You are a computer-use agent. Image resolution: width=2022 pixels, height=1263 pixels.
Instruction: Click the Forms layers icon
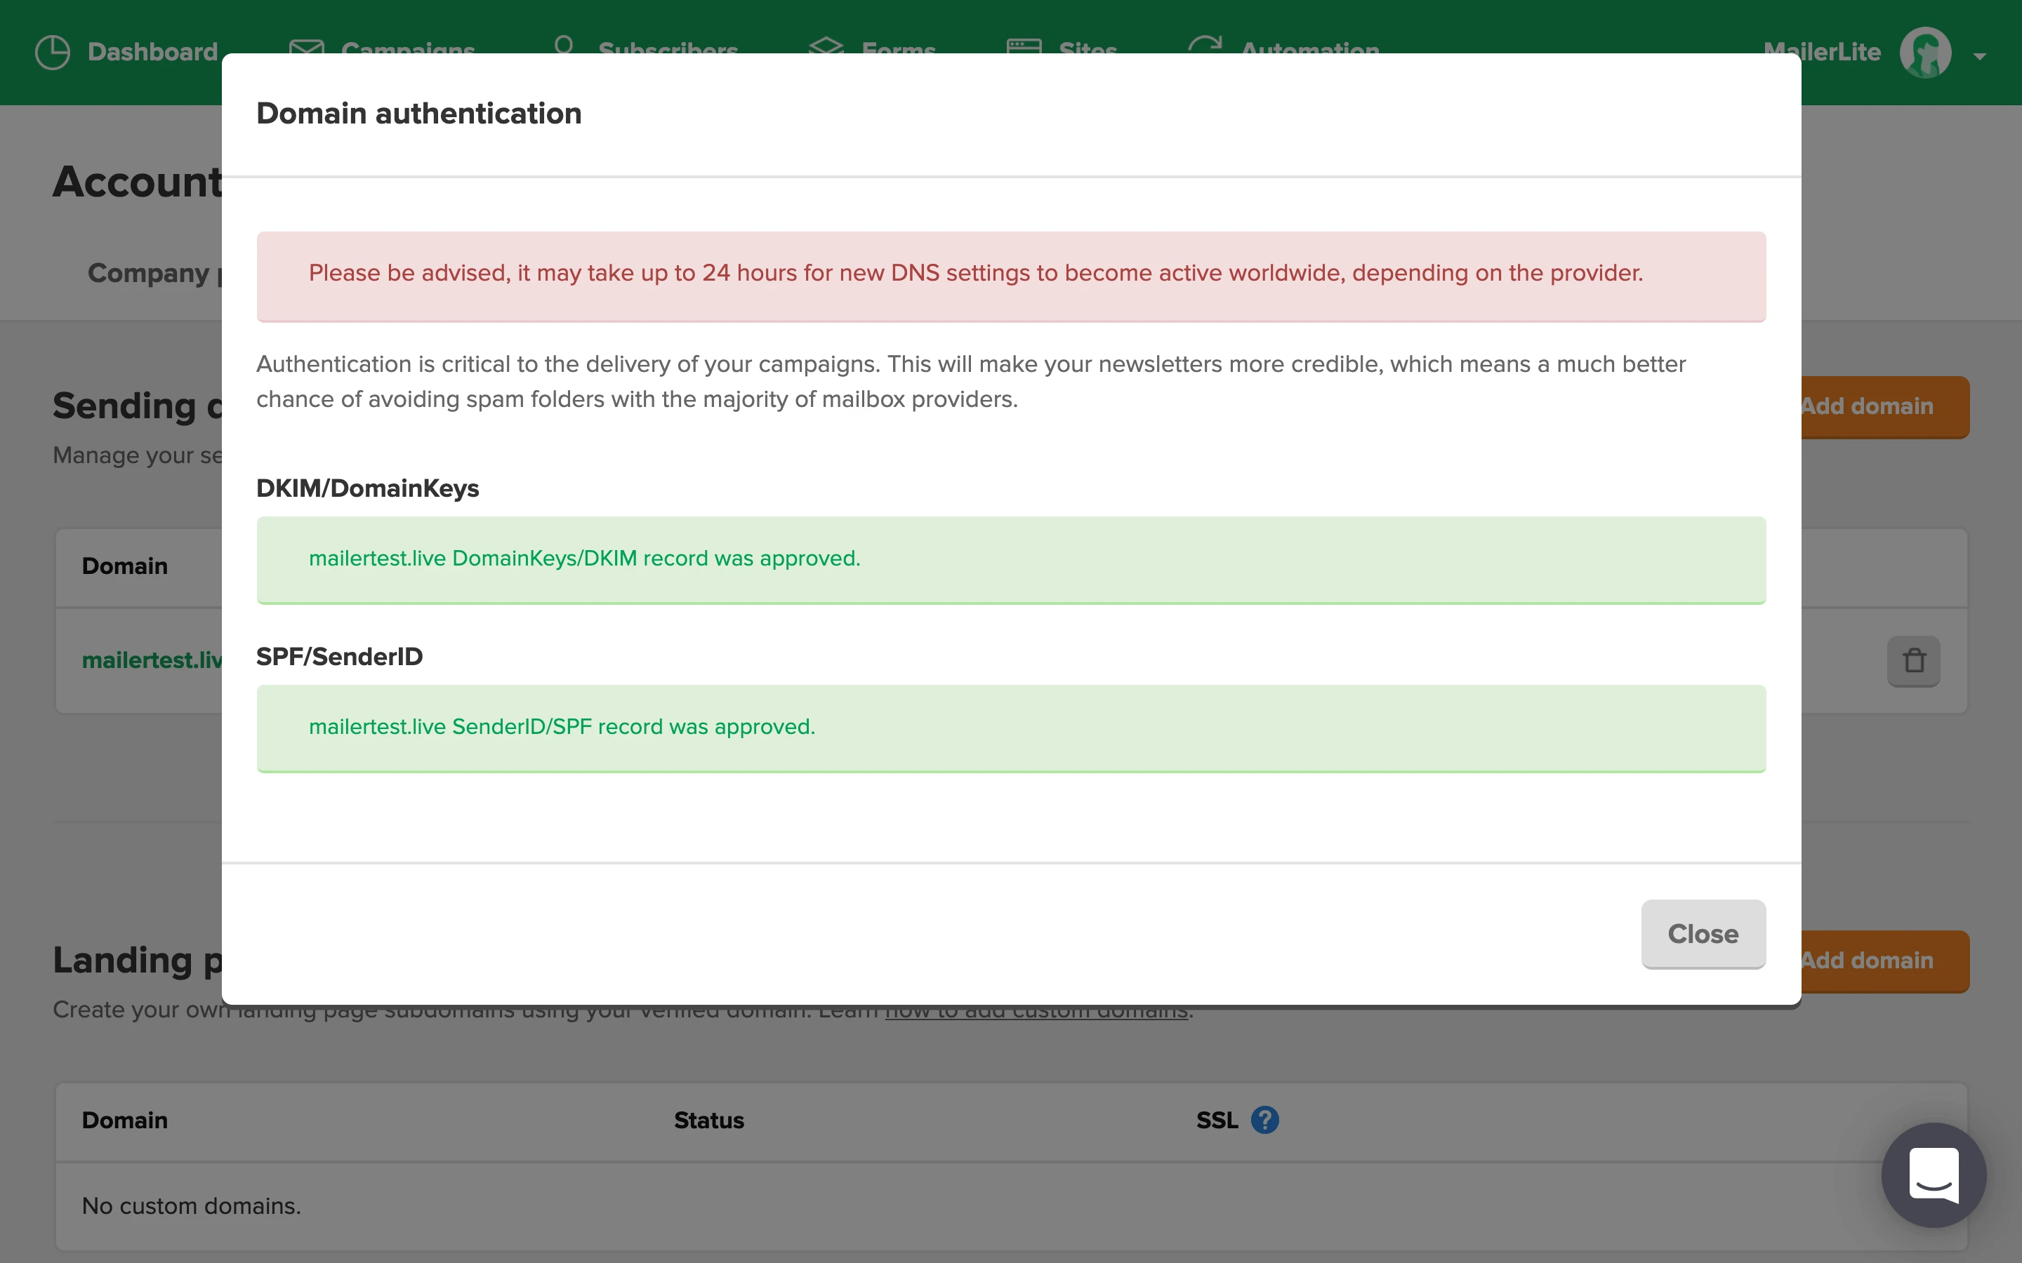(x=826, y=46)
